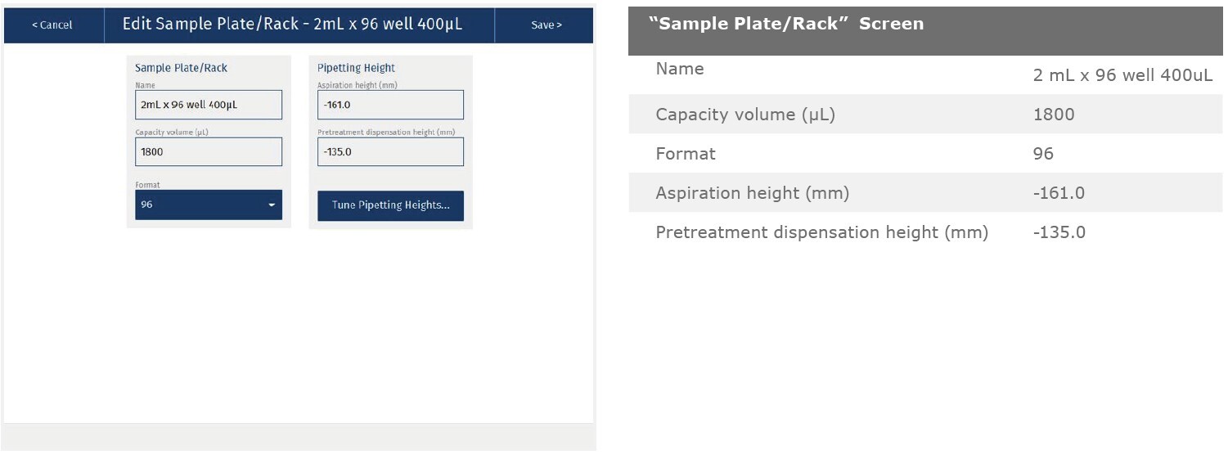Select the Aspiration height input box
Screen dimensions: 1228x459
pyautogui.click(x=390, y=105)
